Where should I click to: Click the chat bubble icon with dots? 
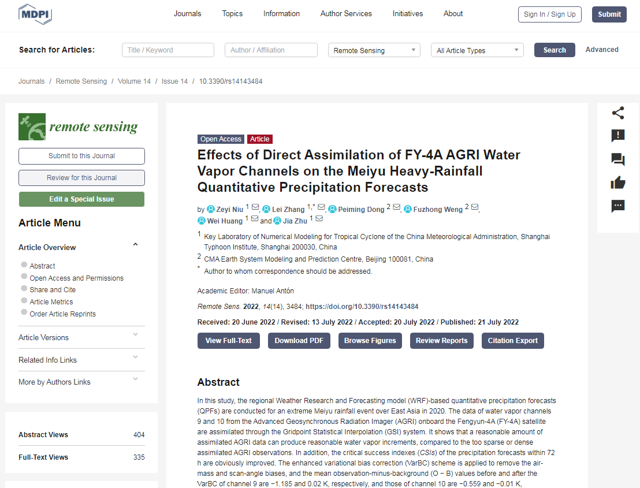[618, 206]
